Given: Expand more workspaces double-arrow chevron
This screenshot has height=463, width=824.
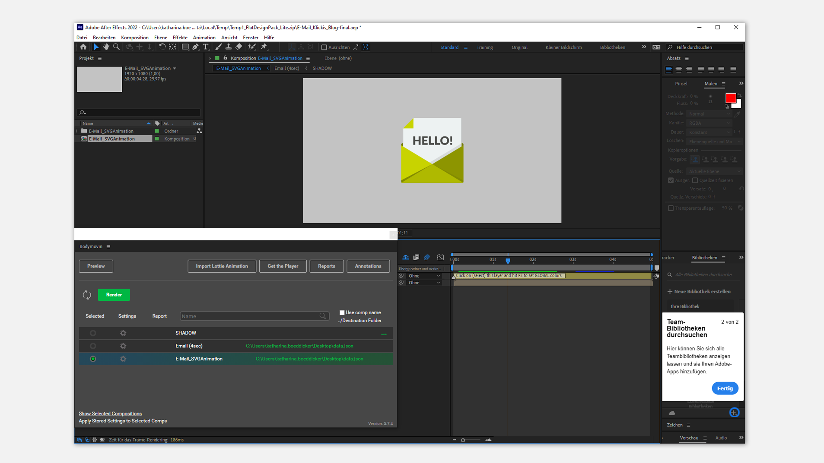Looking at the screenshot, I should 644,47.
